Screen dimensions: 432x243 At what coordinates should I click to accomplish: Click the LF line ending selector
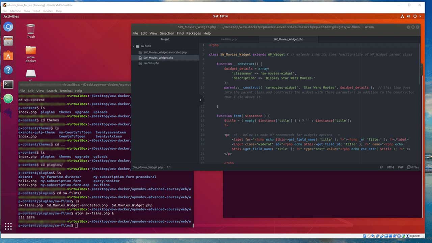click(x=381, y=167)
